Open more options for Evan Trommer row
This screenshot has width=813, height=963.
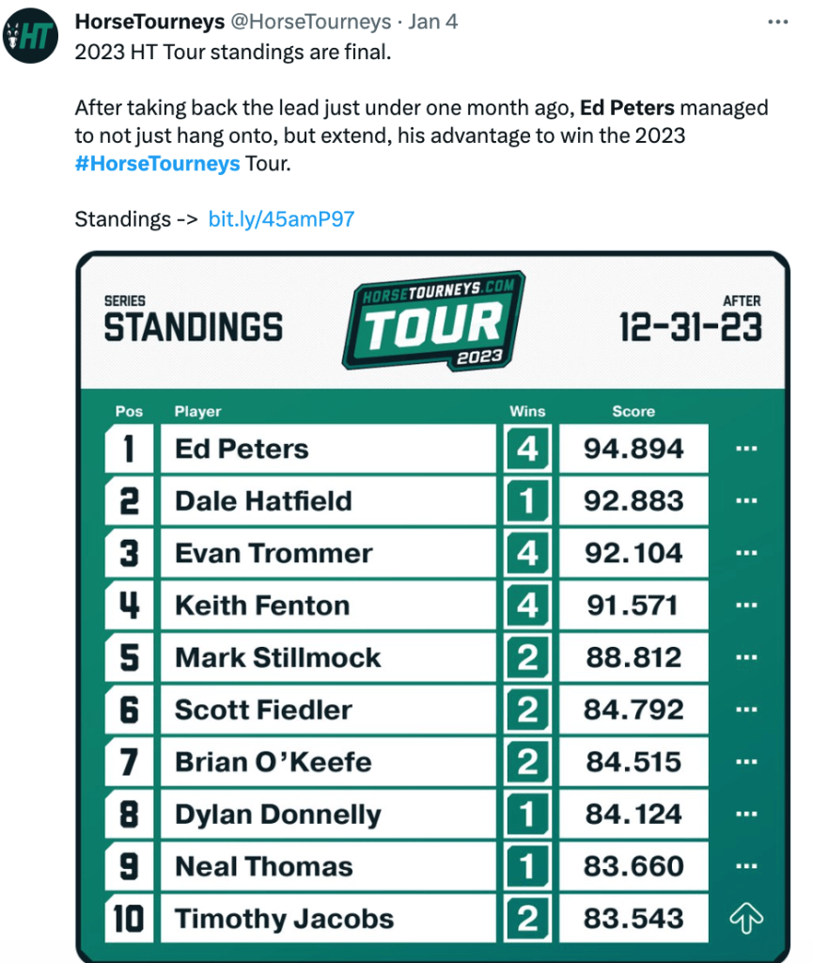(x=746, y=553)
